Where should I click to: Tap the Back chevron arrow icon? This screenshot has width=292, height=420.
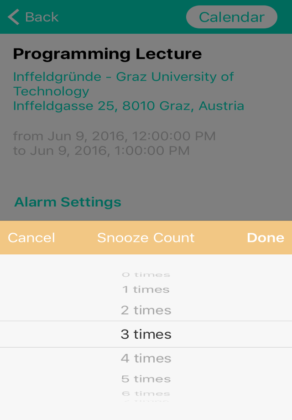point(13,17)
